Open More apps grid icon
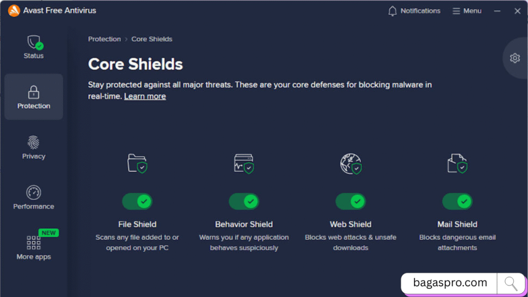Image resolution: width=528 pixels, height=297 pixels. point(32,243)
